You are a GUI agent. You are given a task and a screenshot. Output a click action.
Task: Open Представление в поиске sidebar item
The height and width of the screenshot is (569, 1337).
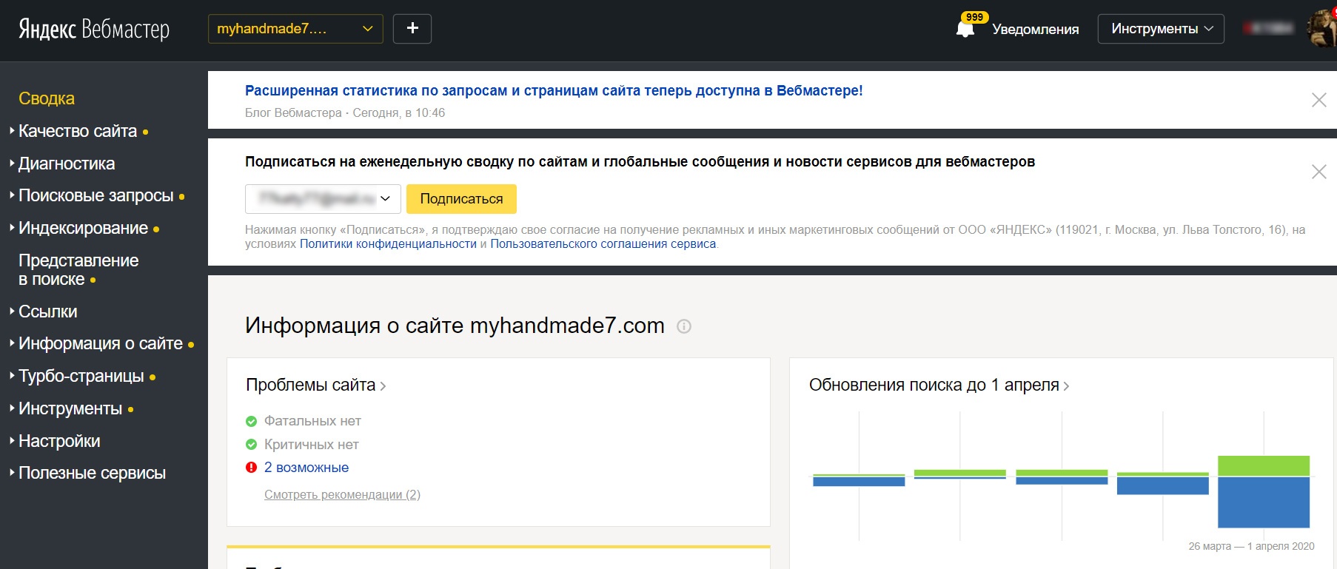(x=78, y=269)
